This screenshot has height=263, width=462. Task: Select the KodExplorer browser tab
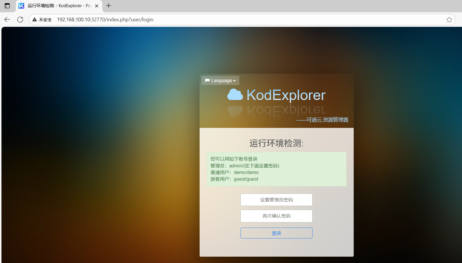click(x=59, y=6)
